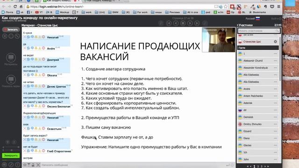Click the stop slide button

coord(183,23)
